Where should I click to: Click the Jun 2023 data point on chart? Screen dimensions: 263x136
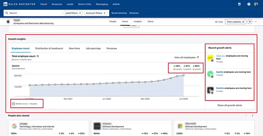184,76
